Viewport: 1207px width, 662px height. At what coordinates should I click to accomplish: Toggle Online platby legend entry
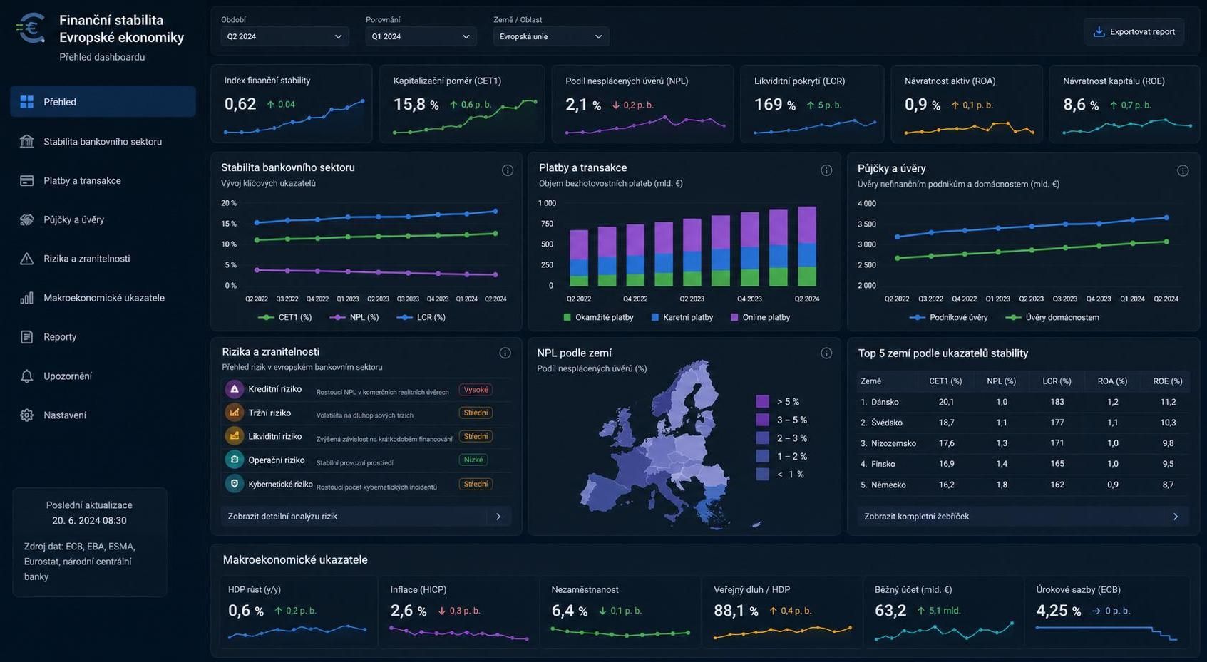[760, 317]
